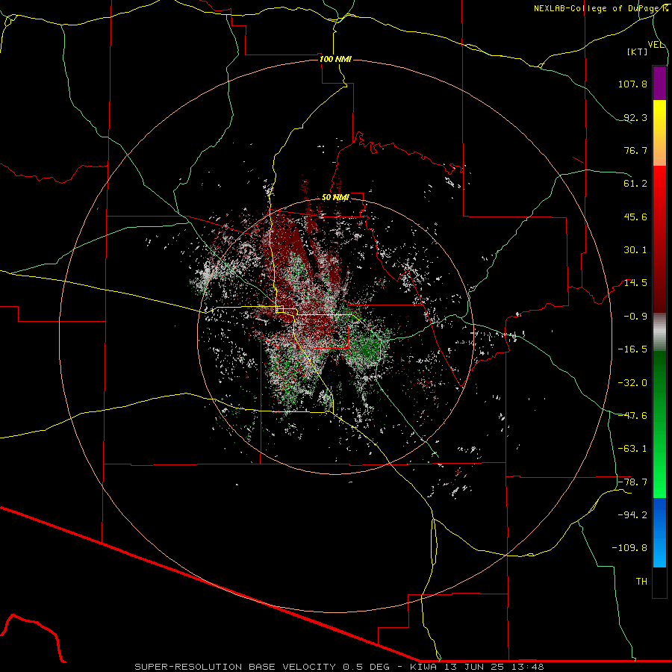Click the purple segment of the color bar
Viewport: 672px width, 672px height.
pyautogui.click(x=659, y=83)
